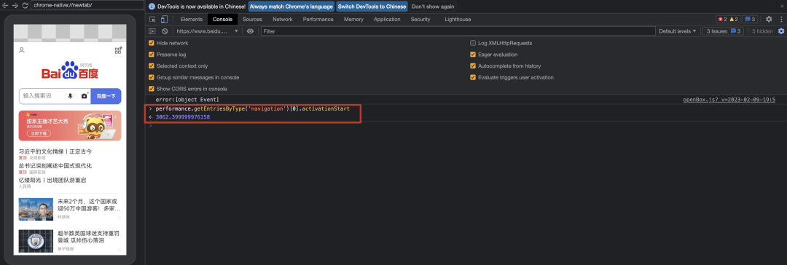The image size is (787, 265).
Task: Click the red error count badge
Action: click(722, 19)
